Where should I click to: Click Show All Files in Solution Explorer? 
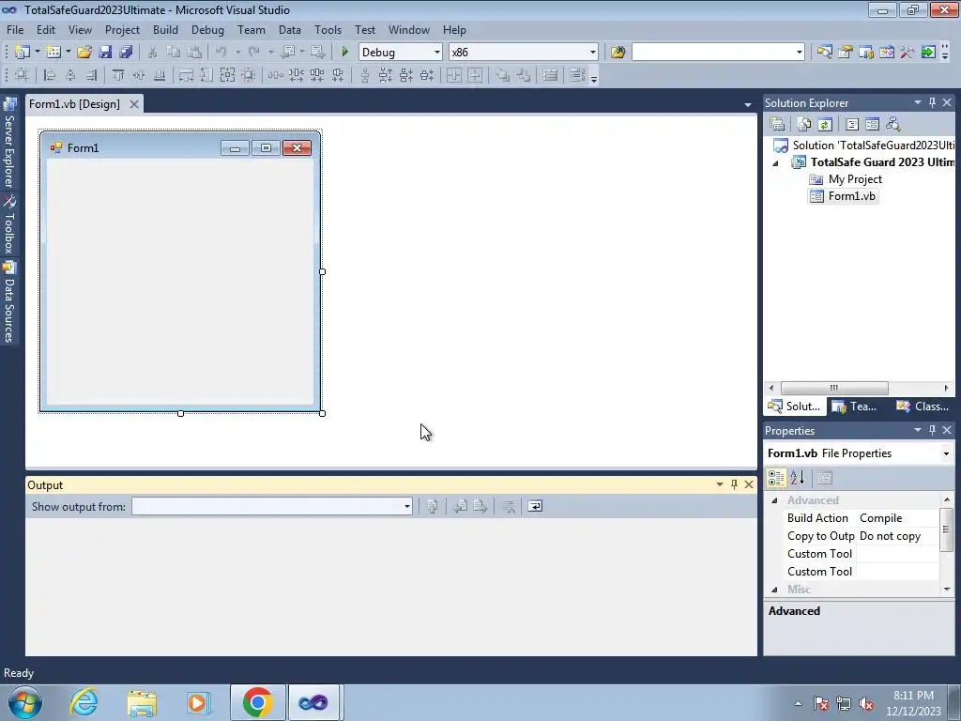click(x=804, y=124)
